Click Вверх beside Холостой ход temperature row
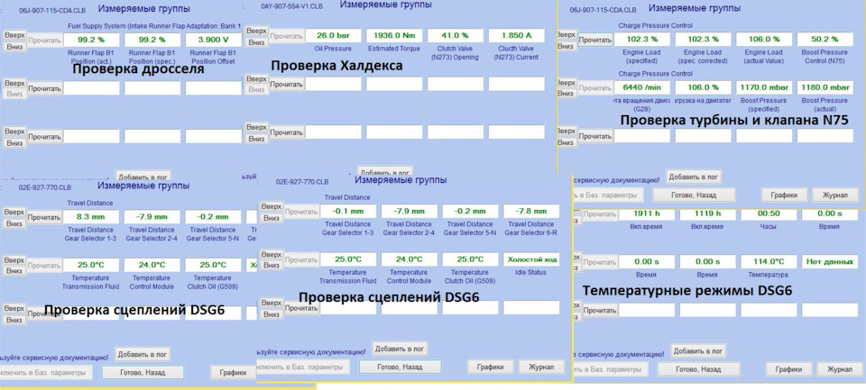Screen dimensions: 866x390 [272, 255]
